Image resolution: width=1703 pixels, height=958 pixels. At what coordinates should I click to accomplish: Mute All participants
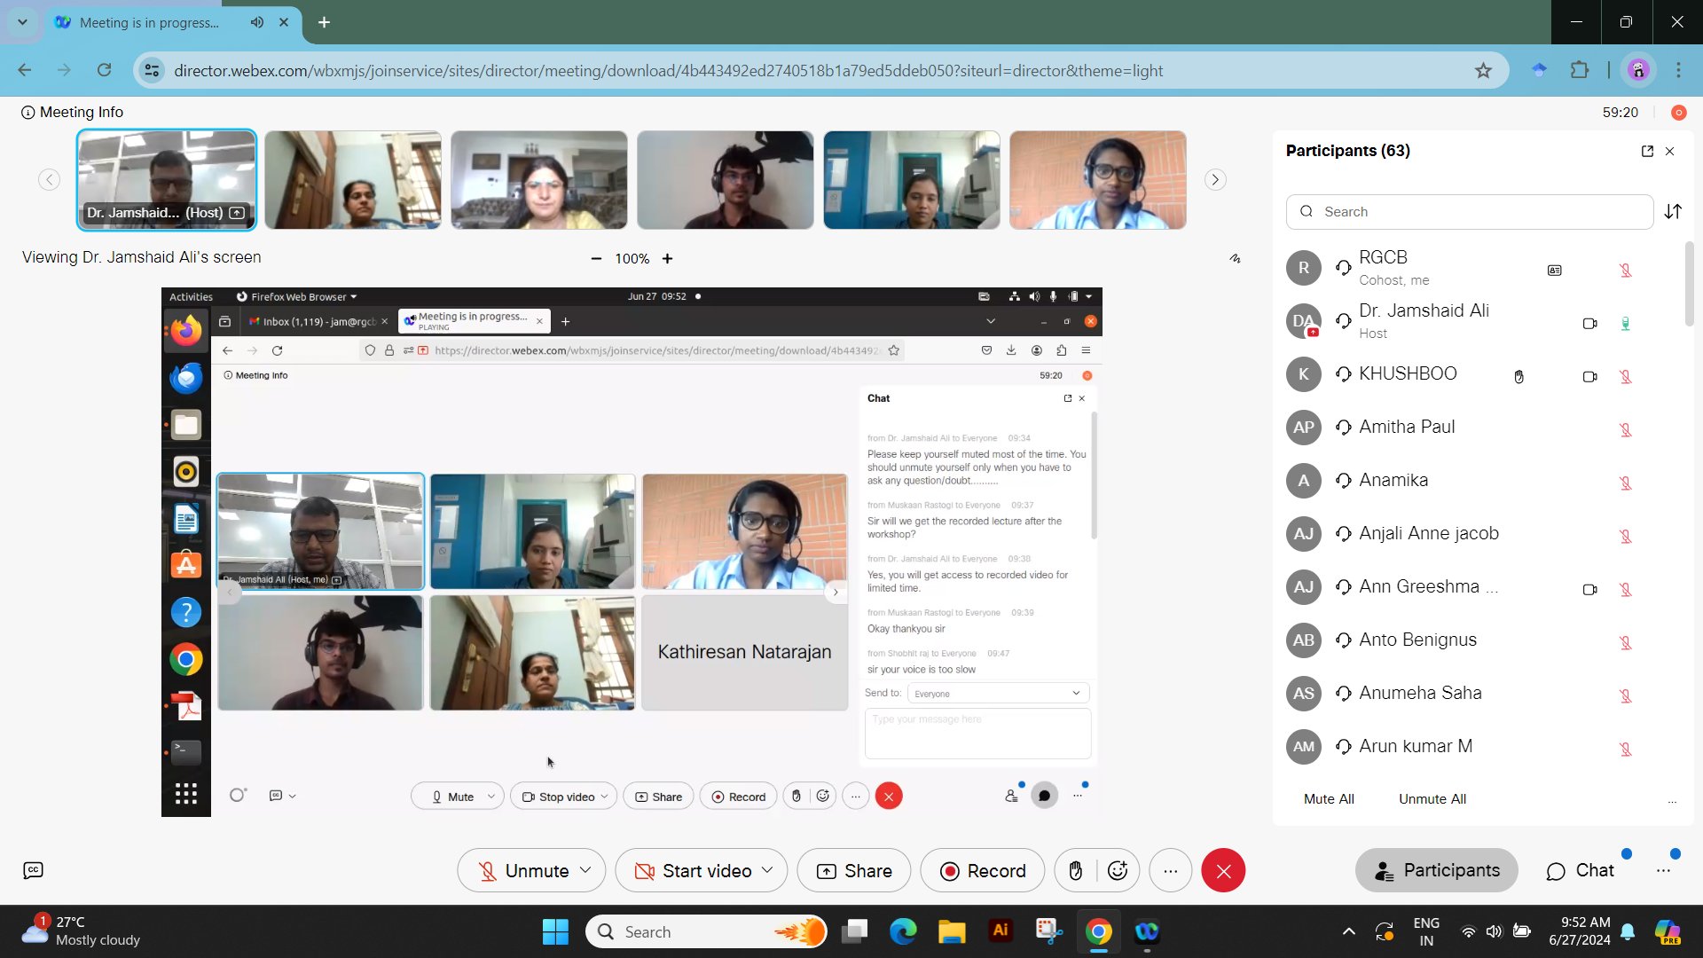click(x=1329, y=798)
